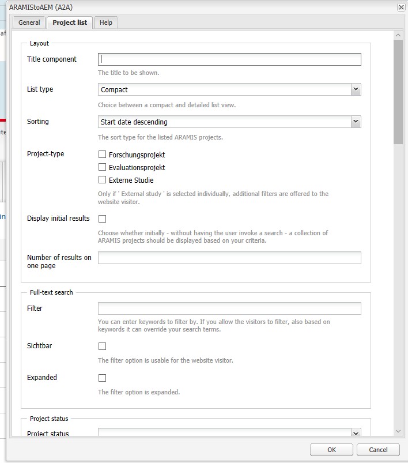This screenshot has width=408, height=463.
Task: Switch to the General tab
Action: pos(29,22)
